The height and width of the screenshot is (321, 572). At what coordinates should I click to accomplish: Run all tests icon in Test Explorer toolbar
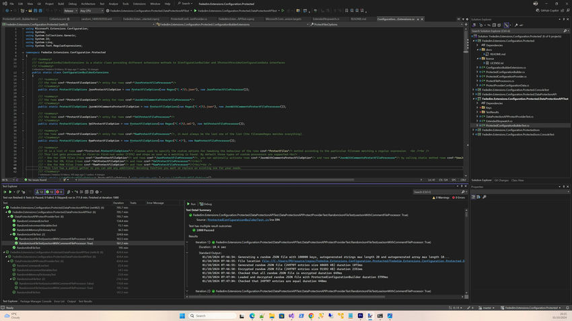click(5, 191)
